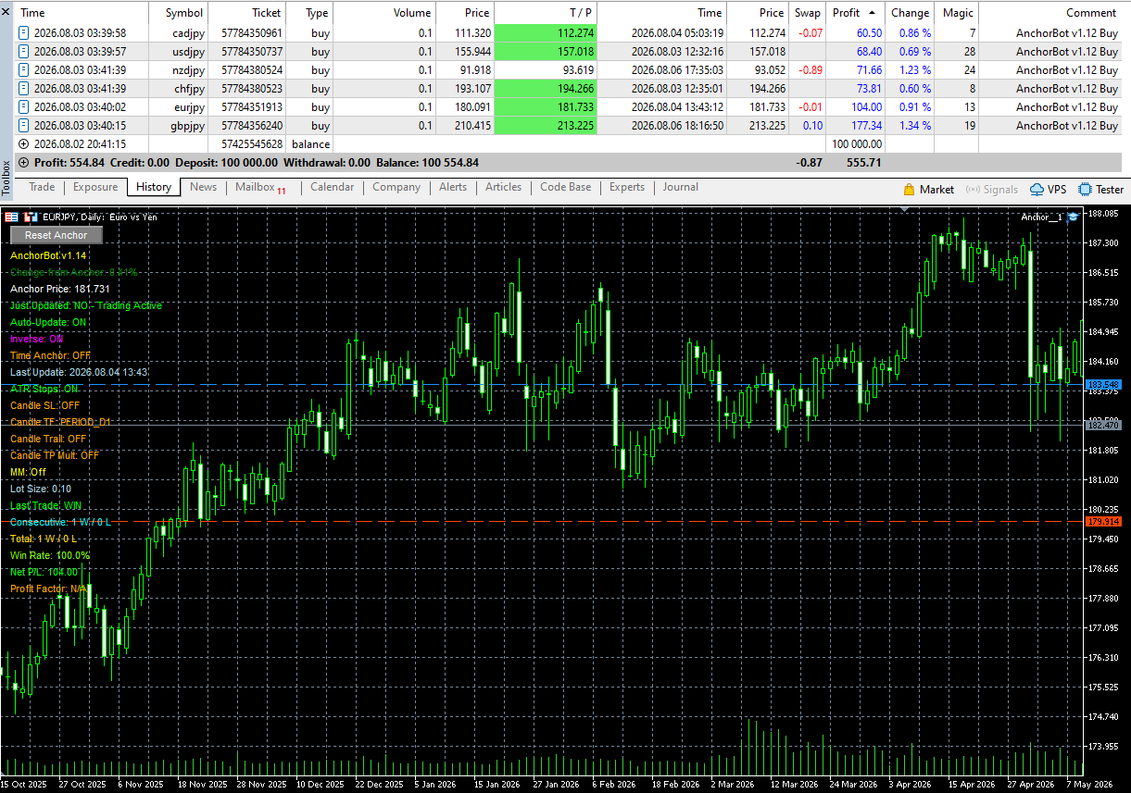Sort by the Change column header

tap(910, 13)
